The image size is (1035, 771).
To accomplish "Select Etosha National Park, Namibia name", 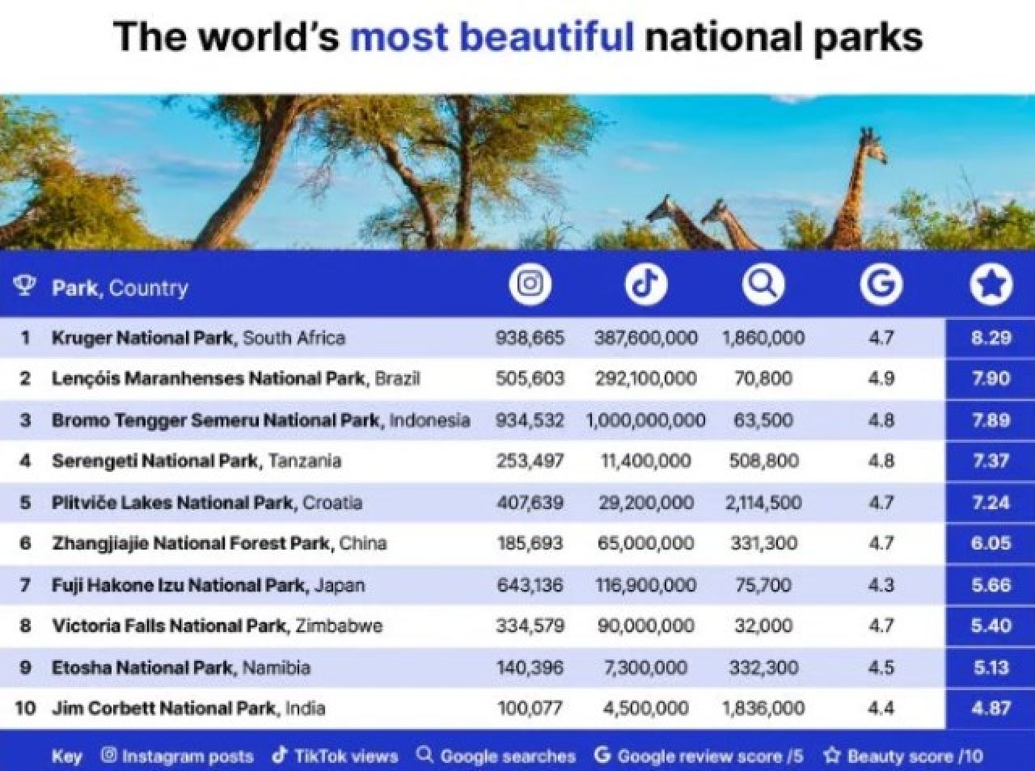I will [181, 668].
